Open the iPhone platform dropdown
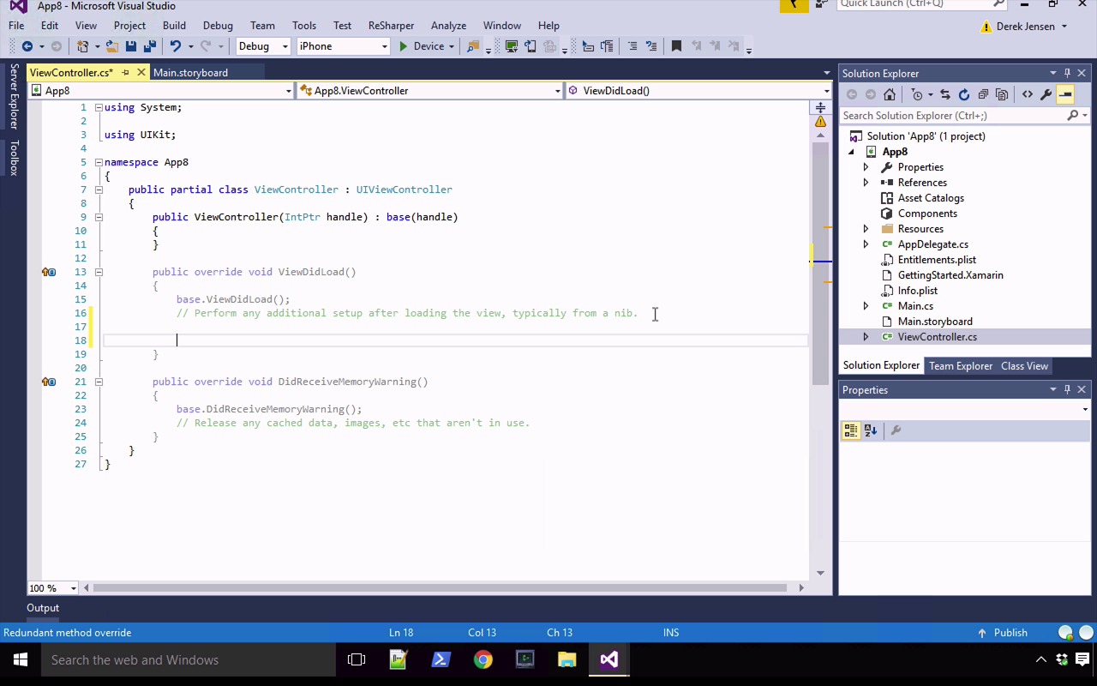This screenshot has width=1097, height=686. pyautogui.click(x=343, y=46)
